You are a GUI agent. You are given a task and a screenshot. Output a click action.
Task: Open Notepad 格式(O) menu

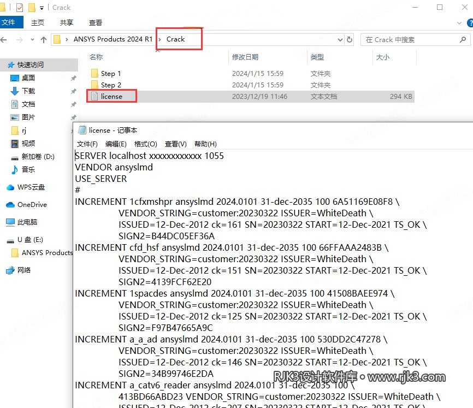tap(145, 144)
